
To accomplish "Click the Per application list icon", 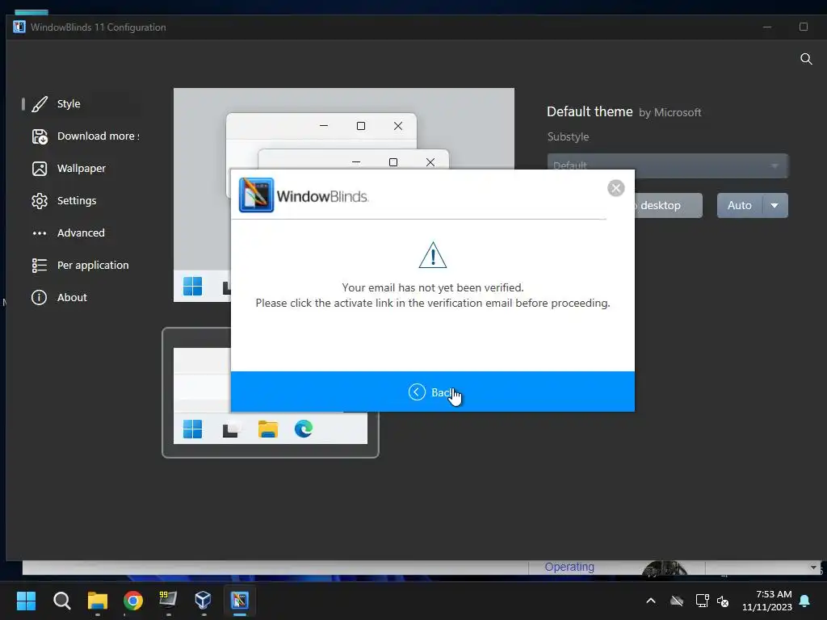I will click(x=40, y=265).
